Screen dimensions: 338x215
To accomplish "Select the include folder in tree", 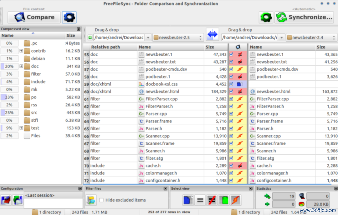I will tap(38, 82).
